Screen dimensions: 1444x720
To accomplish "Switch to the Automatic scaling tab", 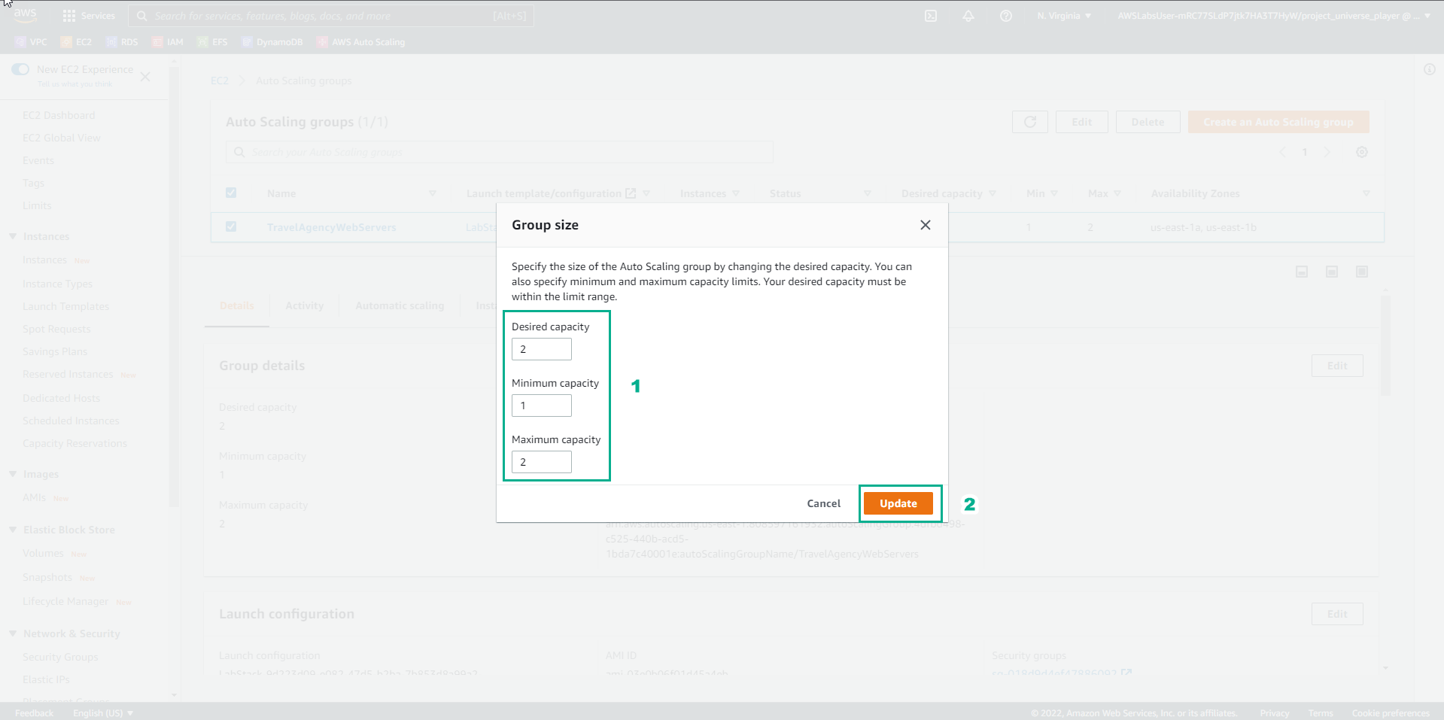I will [400, 305].
